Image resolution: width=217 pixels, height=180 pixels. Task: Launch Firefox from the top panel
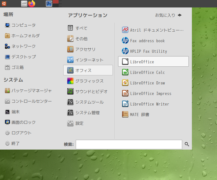(x=32, y=4)
